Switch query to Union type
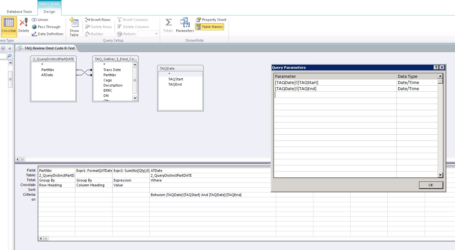This screenshot has height=250, width=455. (40, 20)
